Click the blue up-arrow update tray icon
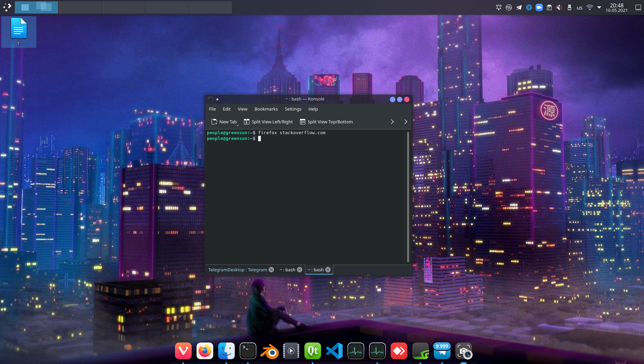 529,7
